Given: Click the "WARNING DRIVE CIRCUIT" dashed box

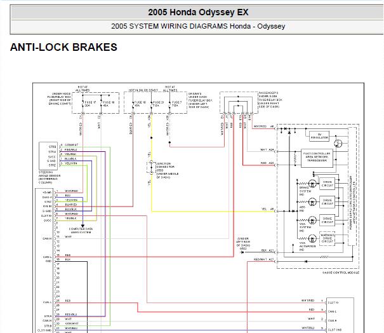Looking at the screenshot, I should [x=327, y=238].
